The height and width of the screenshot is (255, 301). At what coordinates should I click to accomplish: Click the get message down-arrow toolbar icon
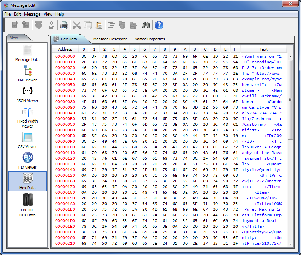(x=39, y=25)
